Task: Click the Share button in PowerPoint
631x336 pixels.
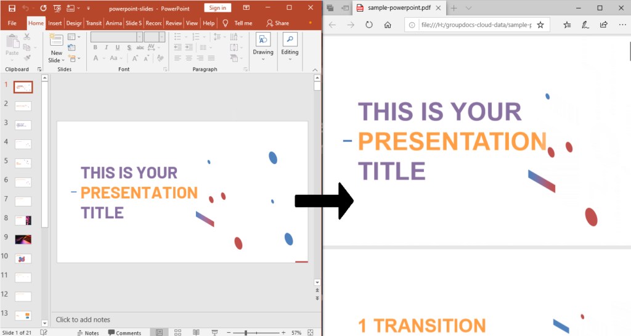Action: [277, 23]
